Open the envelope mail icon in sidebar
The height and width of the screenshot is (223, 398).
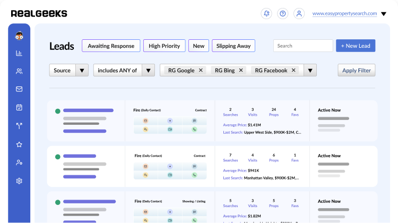[x=19, y=89]
